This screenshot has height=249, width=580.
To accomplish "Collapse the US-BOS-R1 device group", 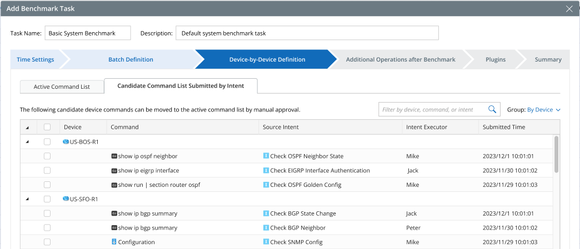I will pyautogui.click(x=28, y=142).
